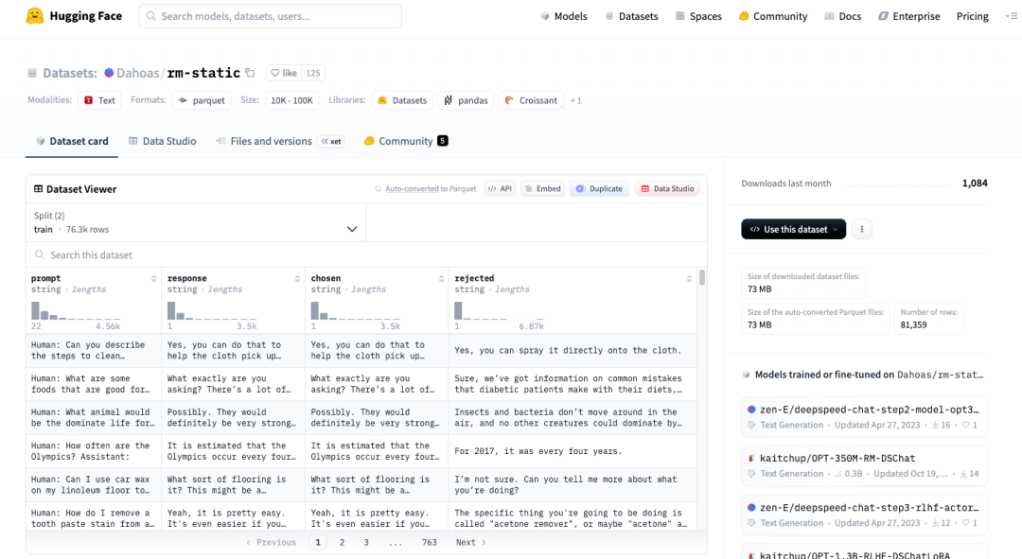Expand the top-right navigation overflow menu

1012,16
